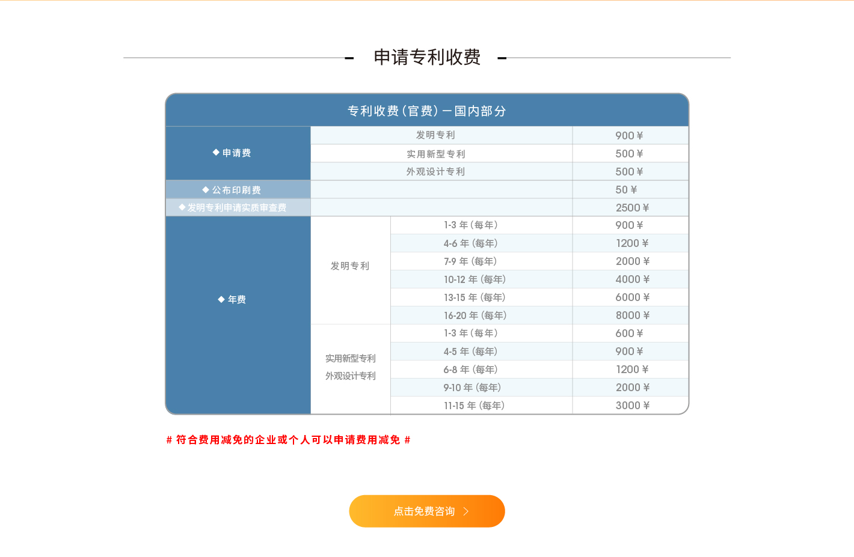Click the 1200¥ fee for 6-8 年
Image resolution: width=854 pixels, height=557 pixels.
tap(632, 370)
